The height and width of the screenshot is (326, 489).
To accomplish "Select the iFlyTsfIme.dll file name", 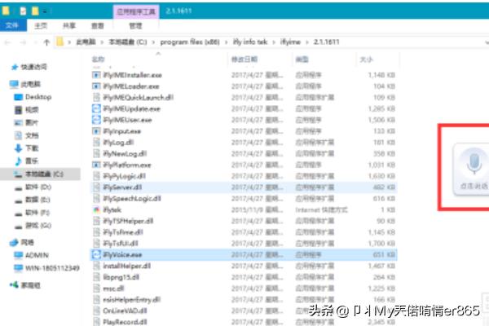I will click(123, 232).
